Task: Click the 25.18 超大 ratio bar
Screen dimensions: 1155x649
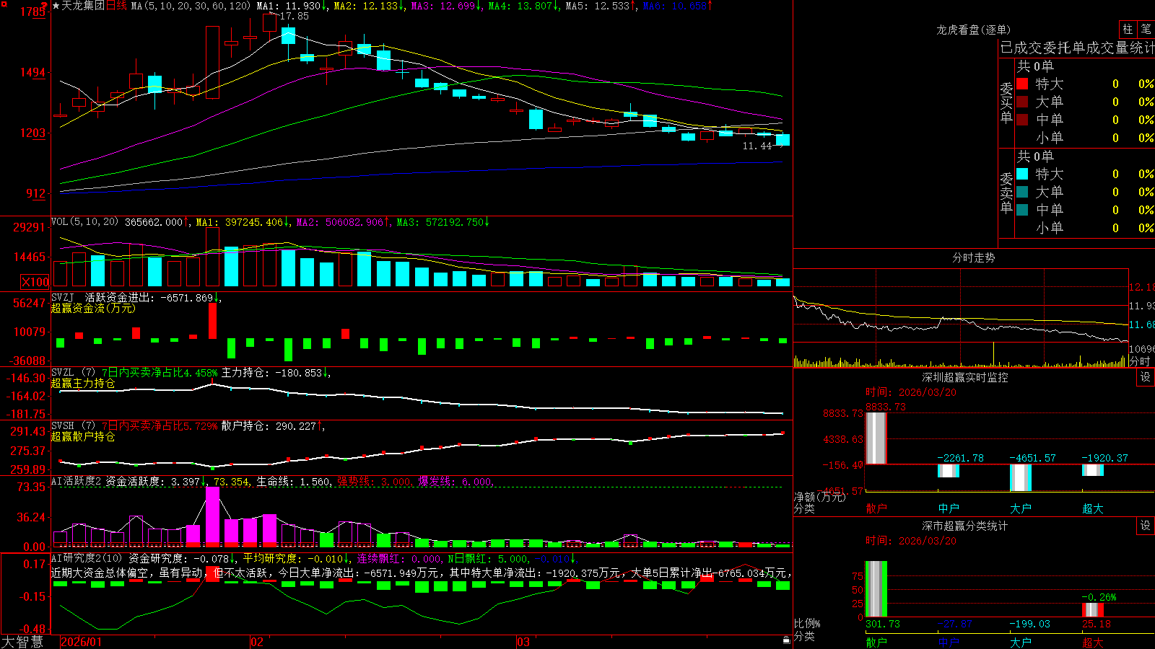Action: 1093,610
